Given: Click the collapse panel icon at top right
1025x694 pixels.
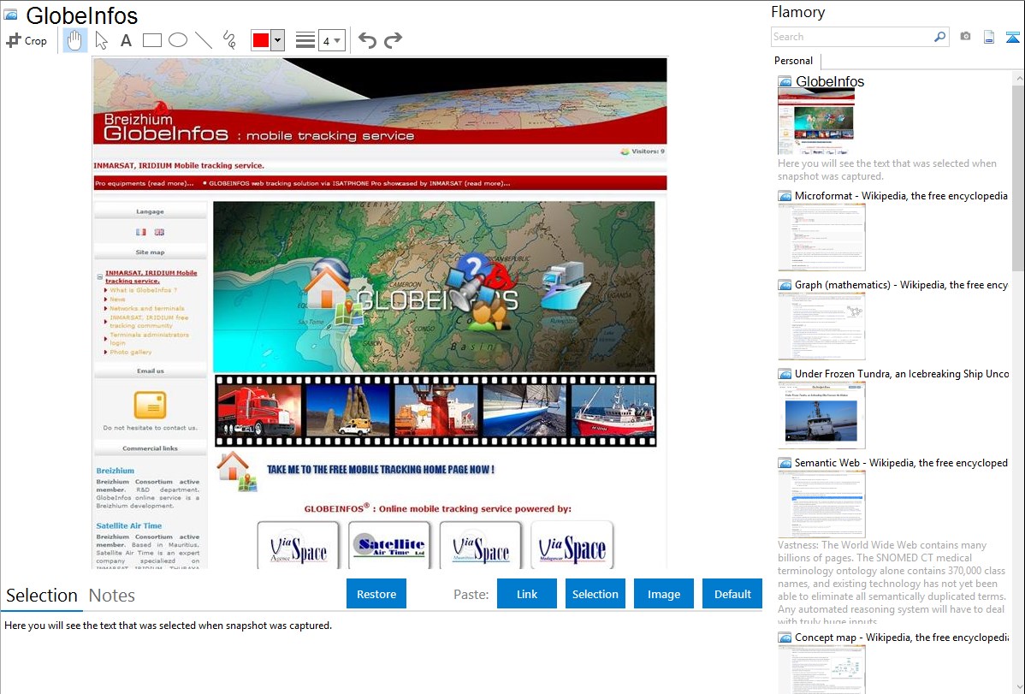Looking at the screenshot, I should click(1012, 37).
